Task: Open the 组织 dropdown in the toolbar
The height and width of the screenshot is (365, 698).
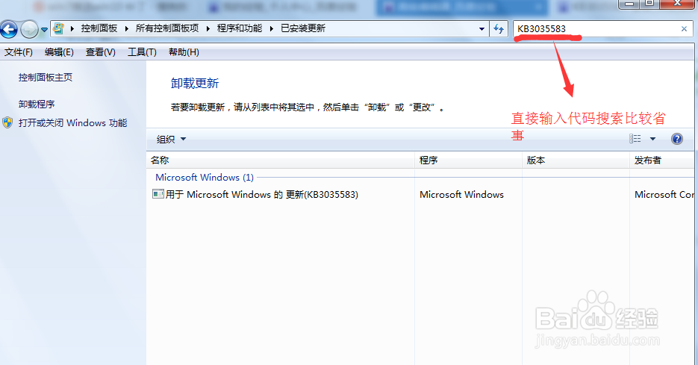Action: click(x=171, y=140)
